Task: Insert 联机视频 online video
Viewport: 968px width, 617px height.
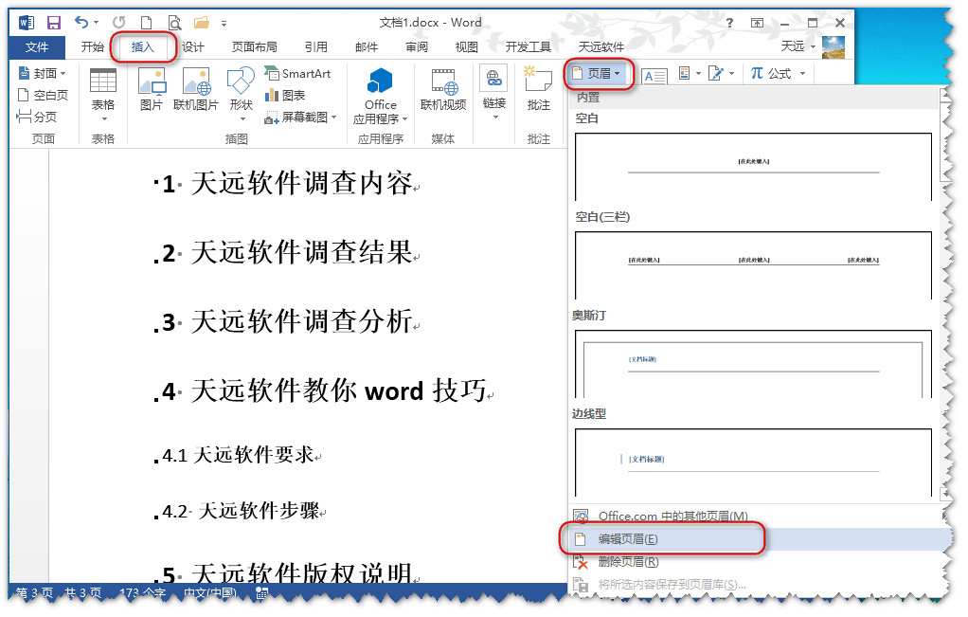Action: (443, 90)
